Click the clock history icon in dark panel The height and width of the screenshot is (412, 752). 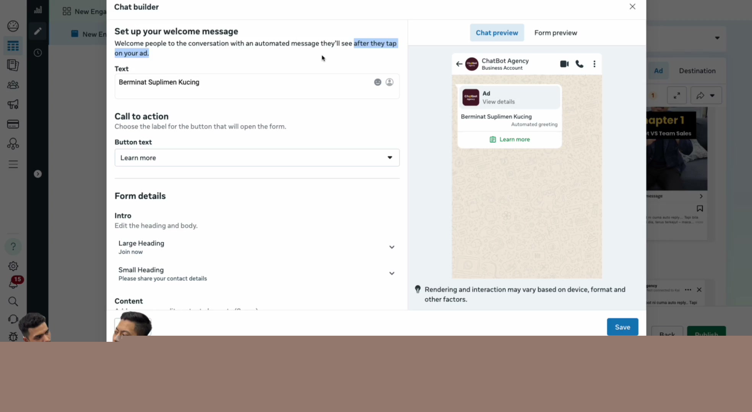(37, 53)
